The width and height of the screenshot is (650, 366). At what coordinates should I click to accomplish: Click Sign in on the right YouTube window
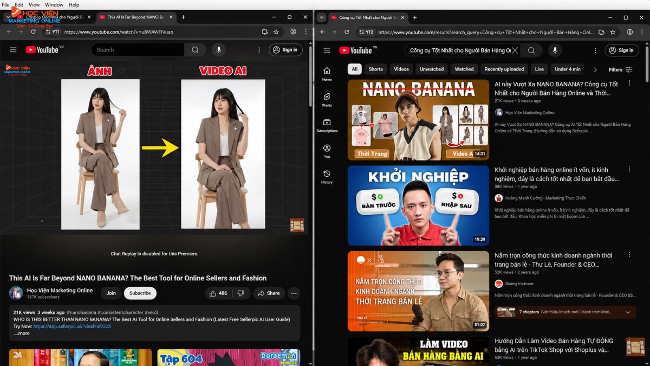point(622,50)
